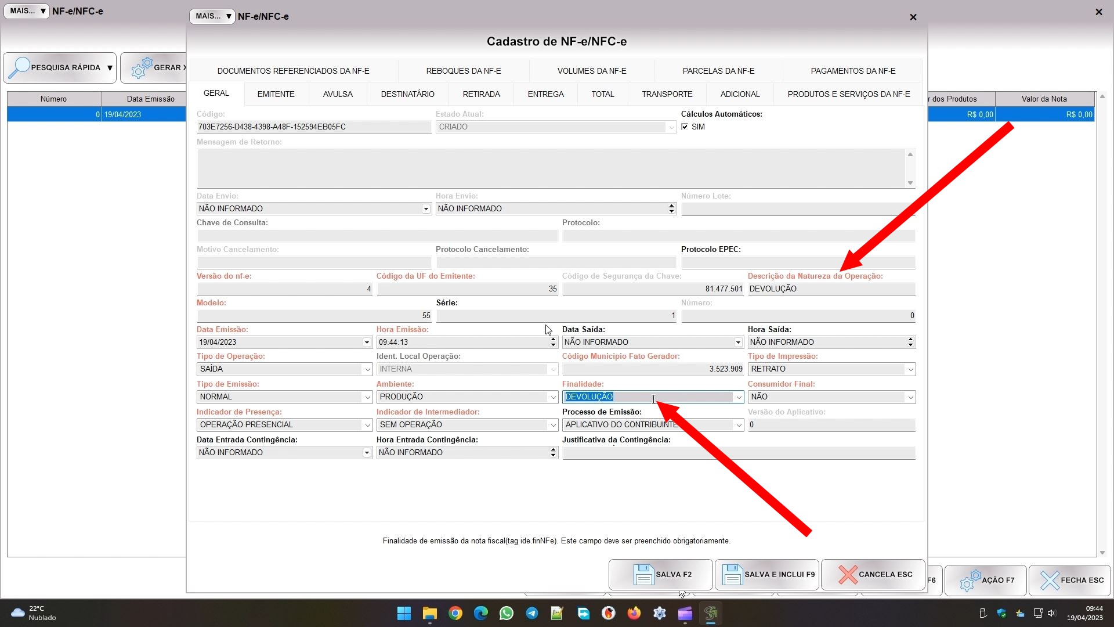
Task: Open Telegram from the taskbar
Action: pos(531,613)
